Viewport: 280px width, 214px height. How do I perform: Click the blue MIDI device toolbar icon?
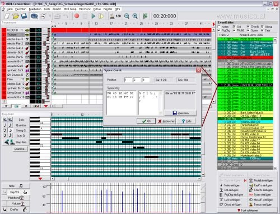34,16
